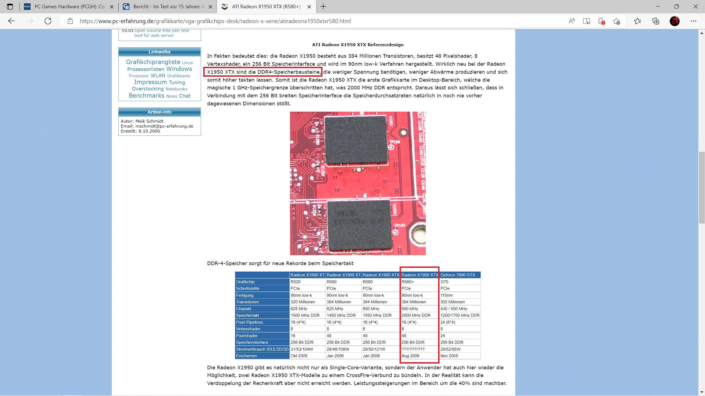
Task: Open tab actions menu icon
Action: [x=10, y=7]
